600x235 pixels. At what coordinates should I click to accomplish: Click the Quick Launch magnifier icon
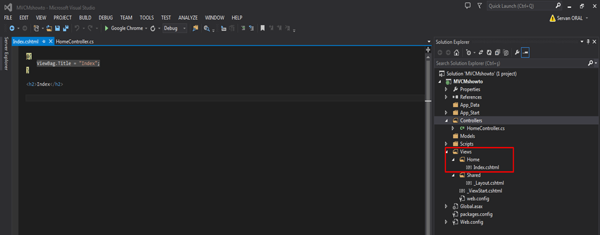[x=558, y=6]
